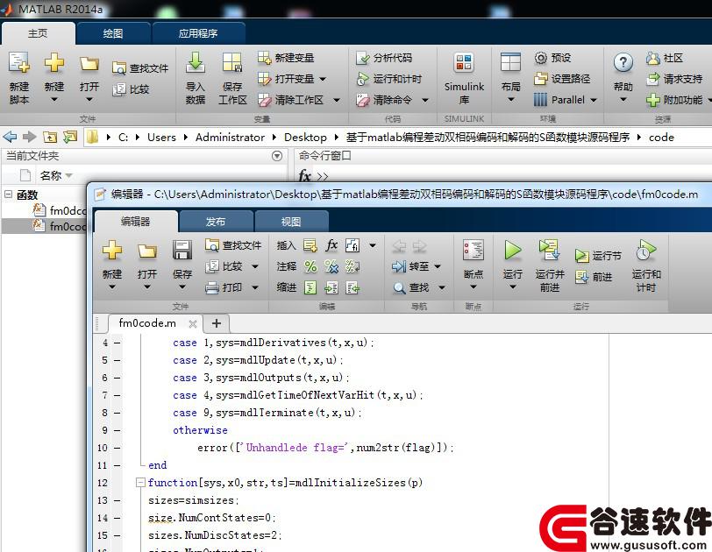This screenshot has width=712, height=552.
Task: Click the green Run (运行) button in editor
Action: 513,251
